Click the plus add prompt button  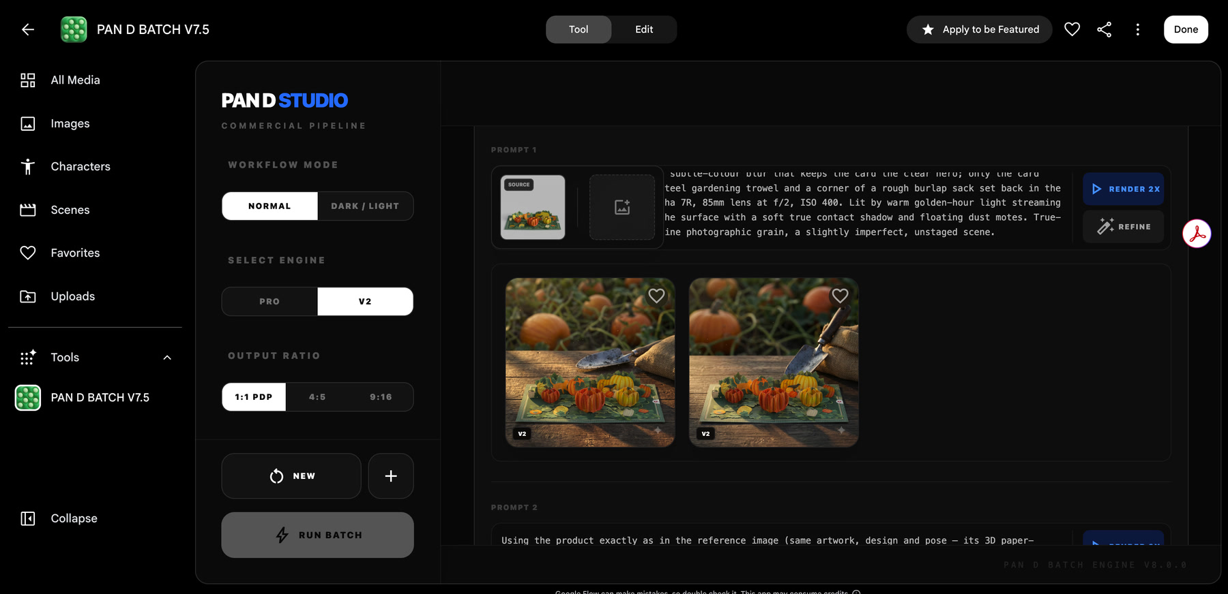391,476
